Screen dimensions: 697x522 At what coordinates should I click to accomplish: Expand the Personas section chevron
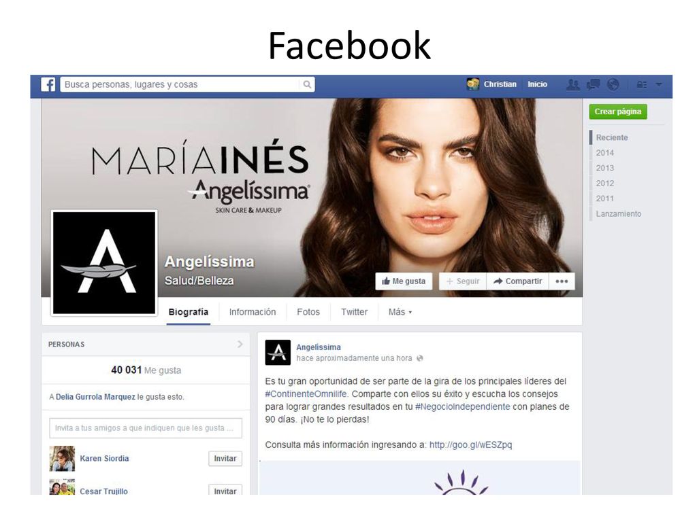point(240,344)
